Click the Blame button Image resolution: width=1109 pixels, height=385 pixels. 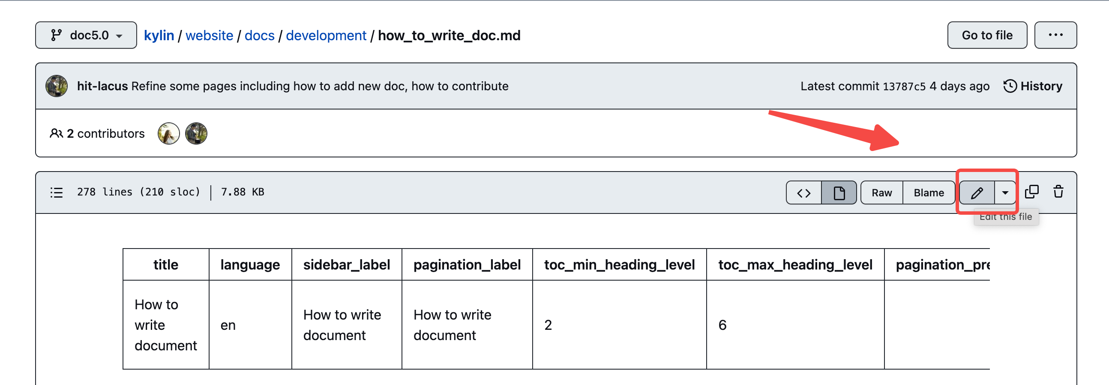pos(929,192)
